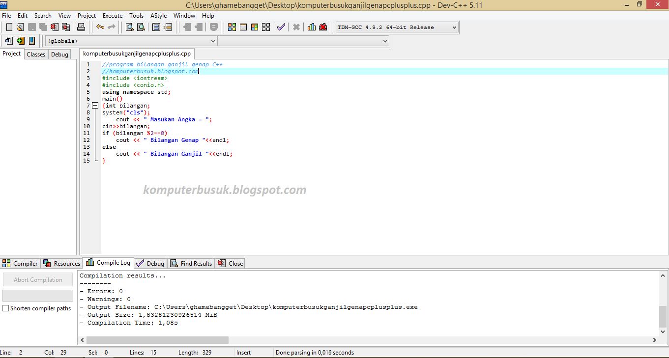Viewport: 669px width, 358px height.
Task: Click the compilation progress bar
Action: coord(38,296)
